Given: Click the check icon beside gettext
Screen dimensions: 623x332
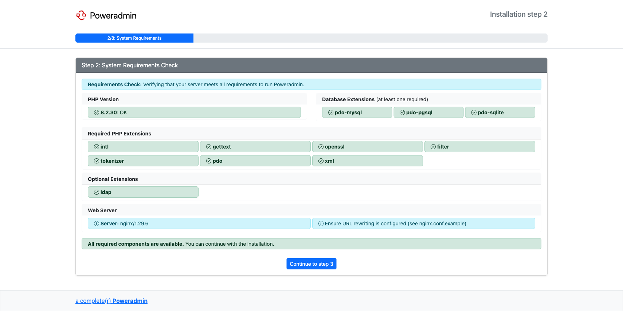Looking at the screenshot, I should click(x=209, y=147).
